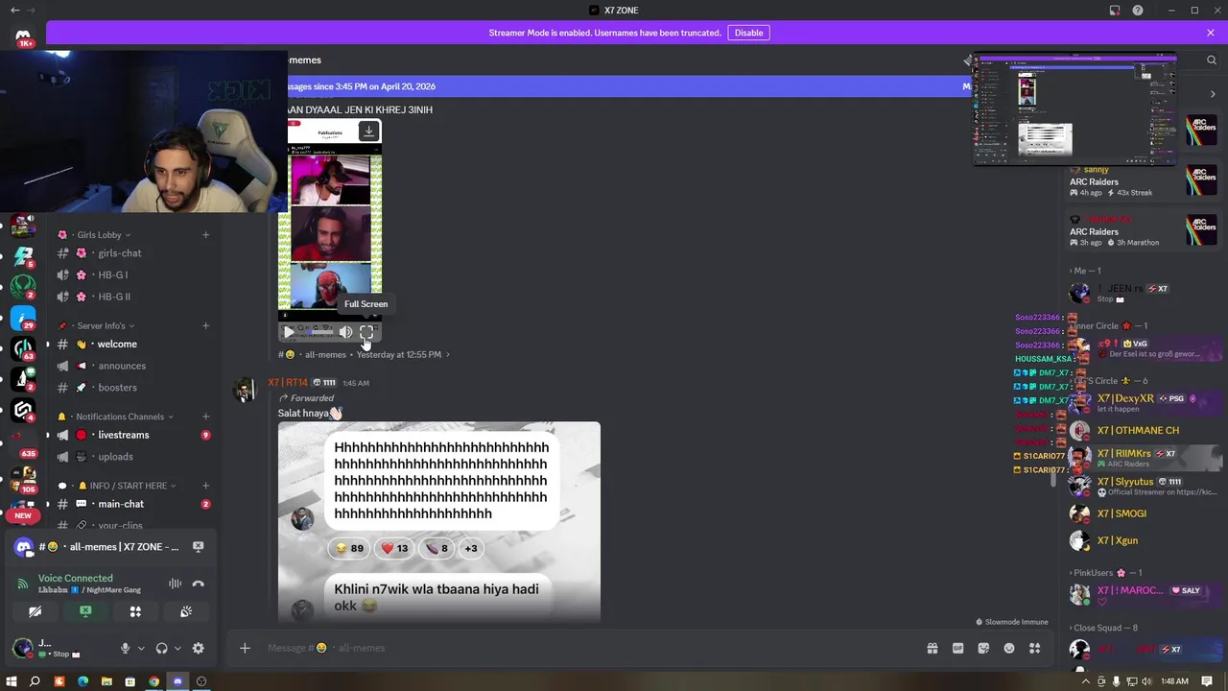Add a channel to Server Info's
1228x691 pixels.
[x=205, y=326]
